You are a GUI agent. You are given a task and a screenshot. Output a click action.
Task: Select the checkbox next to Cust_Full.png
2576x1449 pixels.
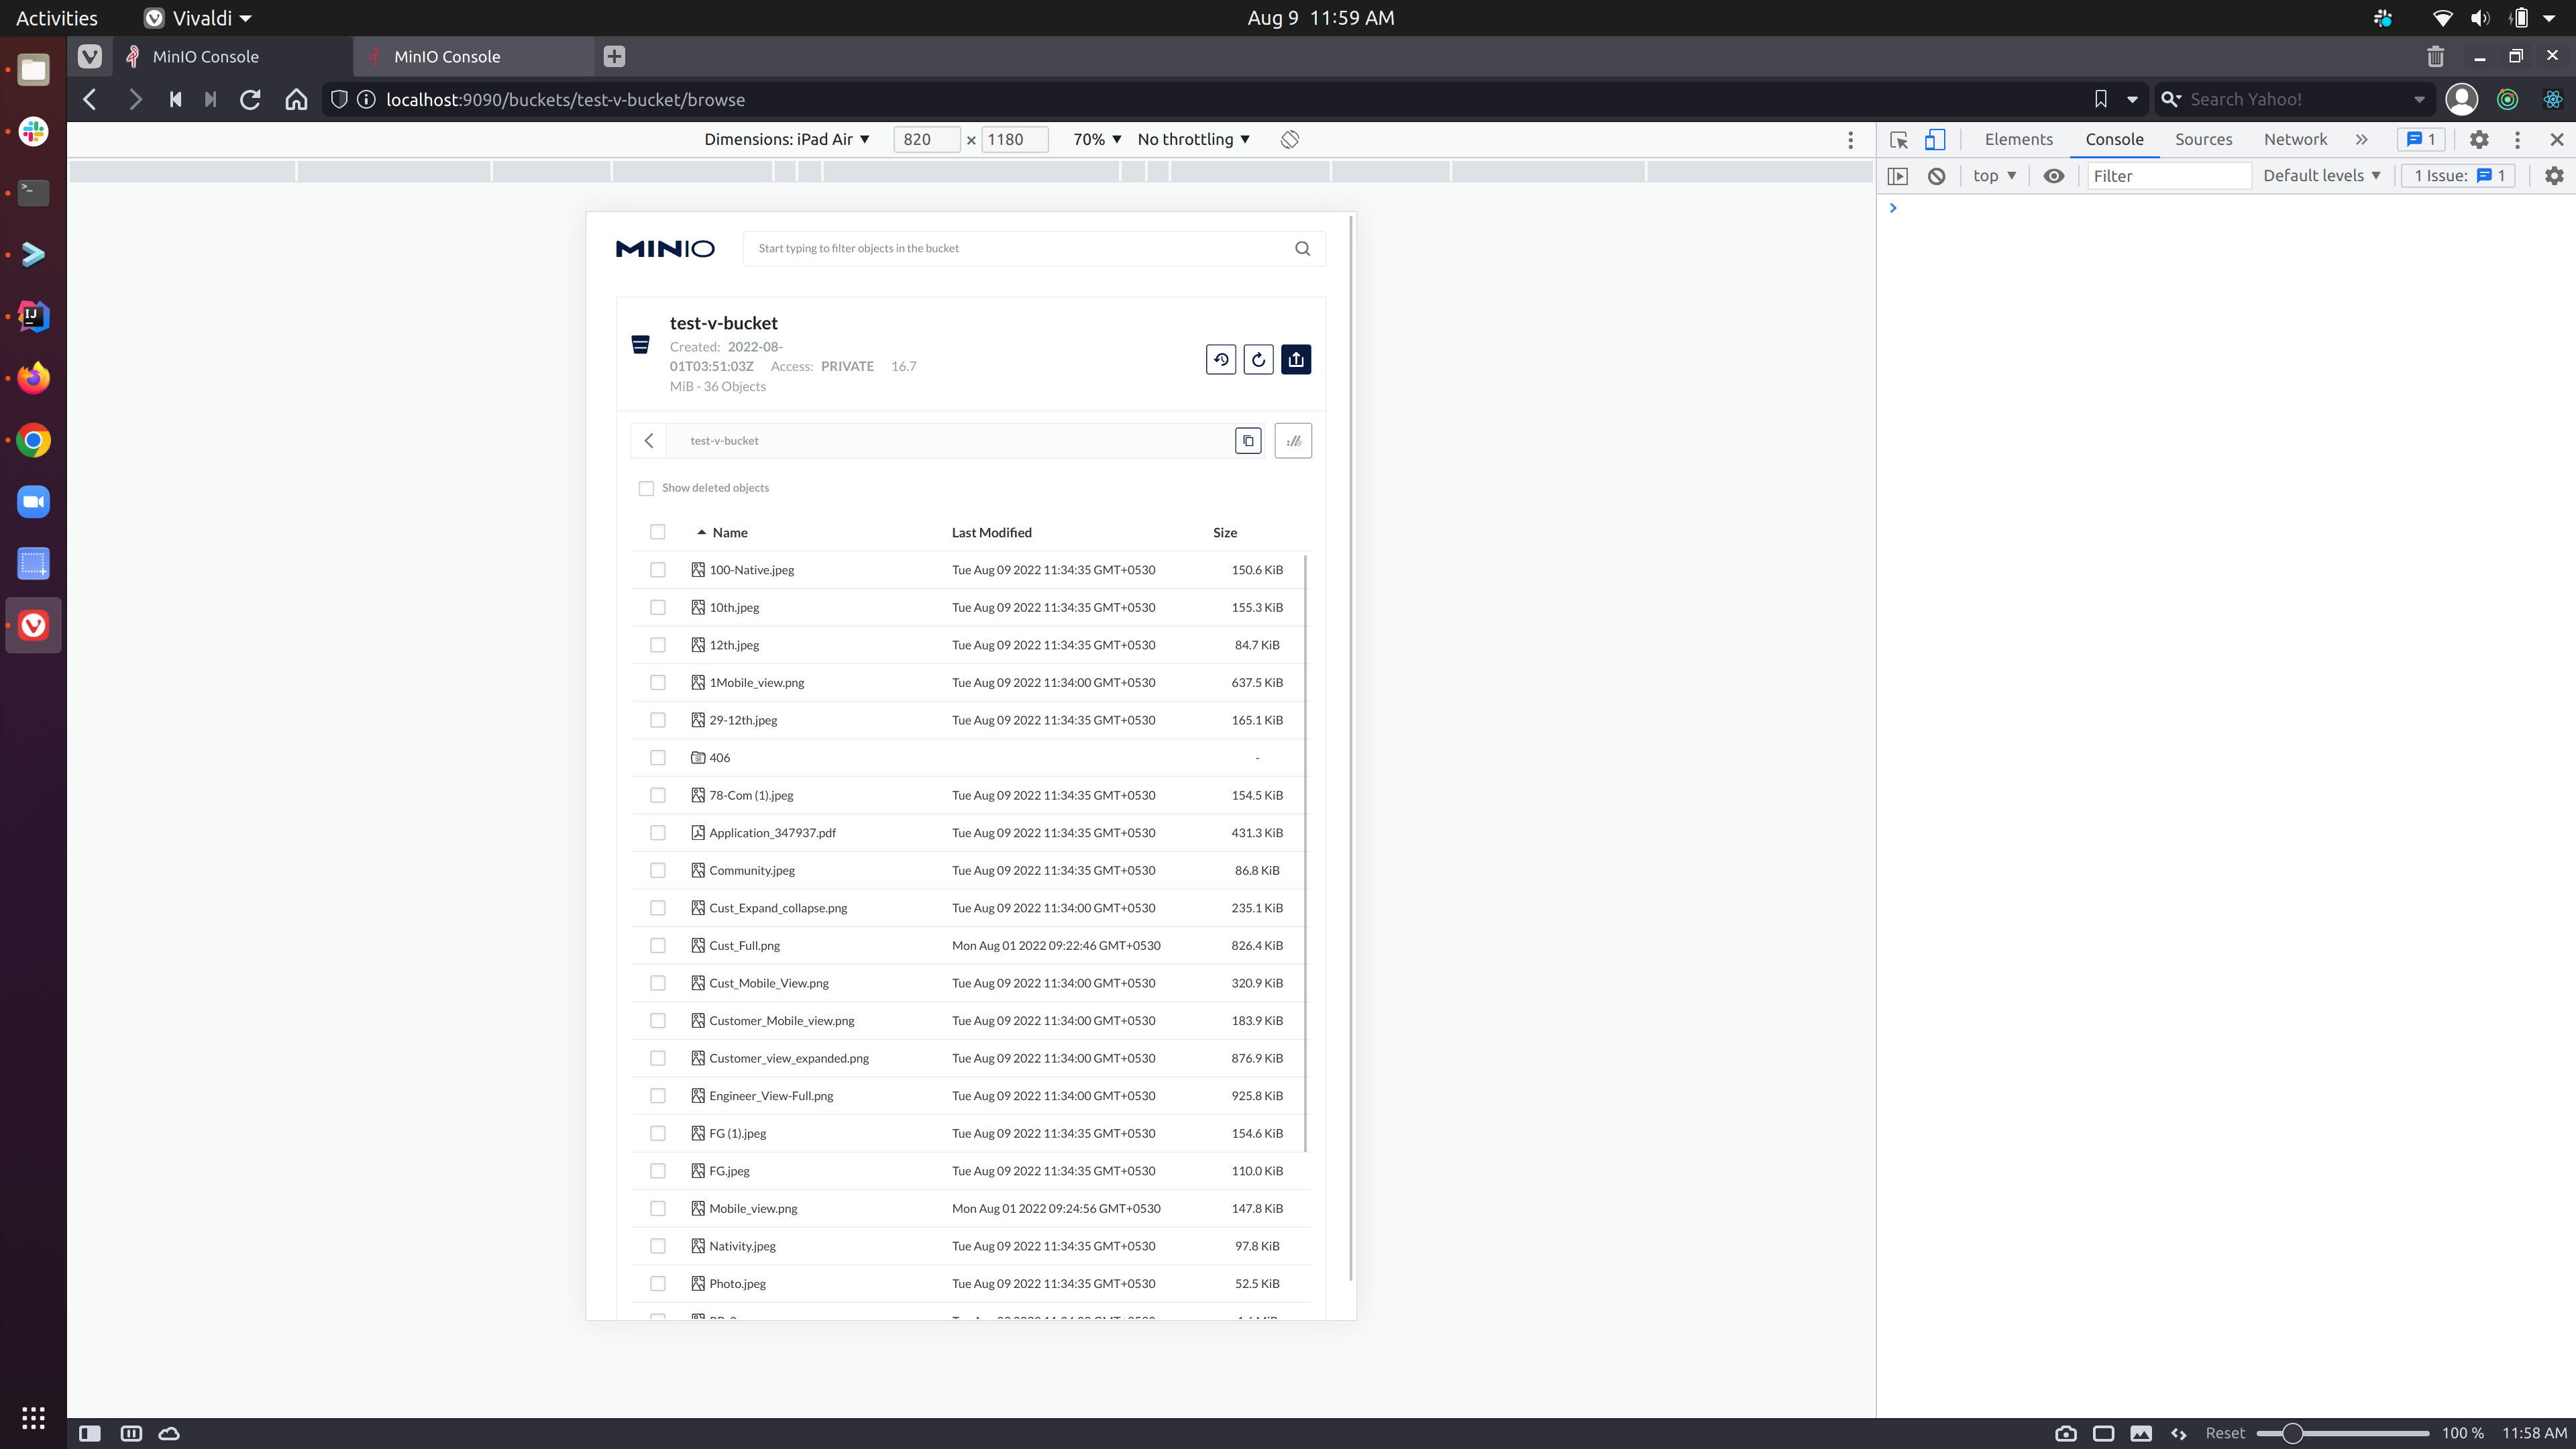(657, 945)
